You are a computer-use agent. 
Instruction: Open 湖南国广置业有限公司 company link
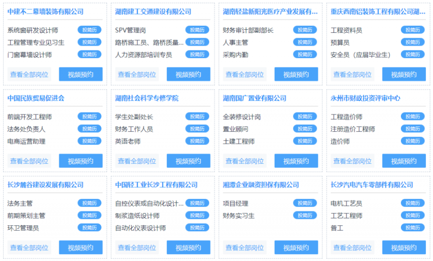point(254,98)
